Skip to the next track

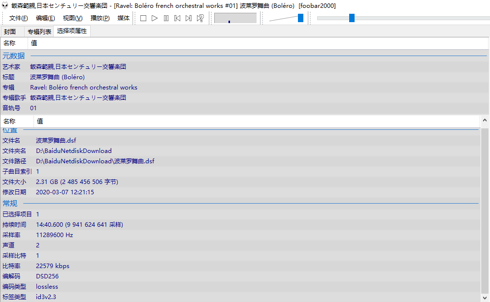point(189,18)
